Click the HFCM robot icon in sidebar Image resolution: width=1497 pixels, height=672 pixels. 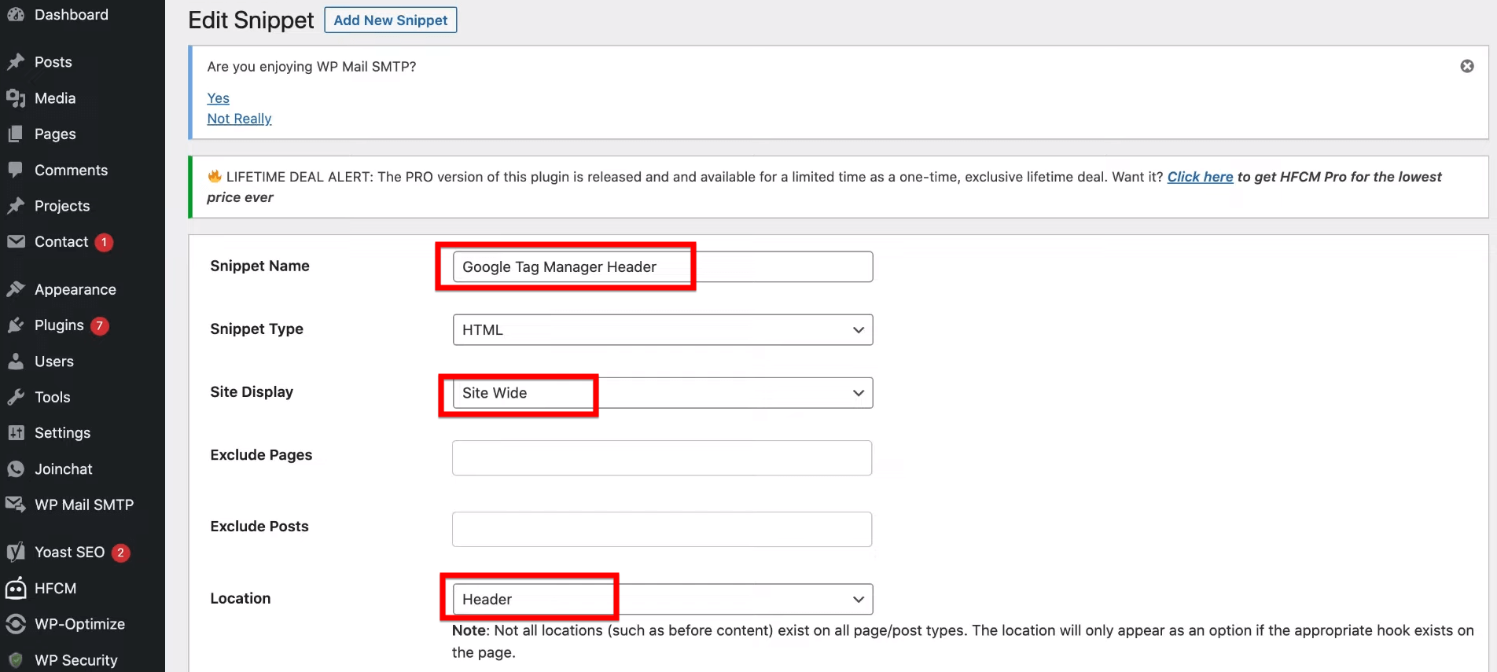[x=16, y=588]
